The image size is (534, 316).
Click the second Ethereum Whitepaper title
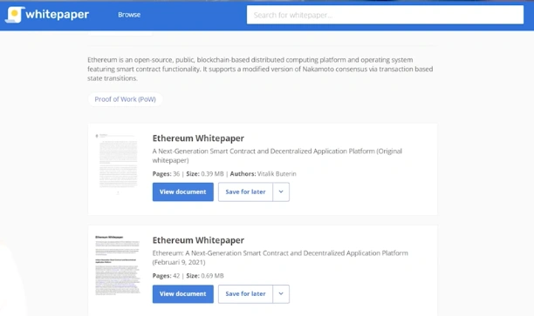point(198,240)
